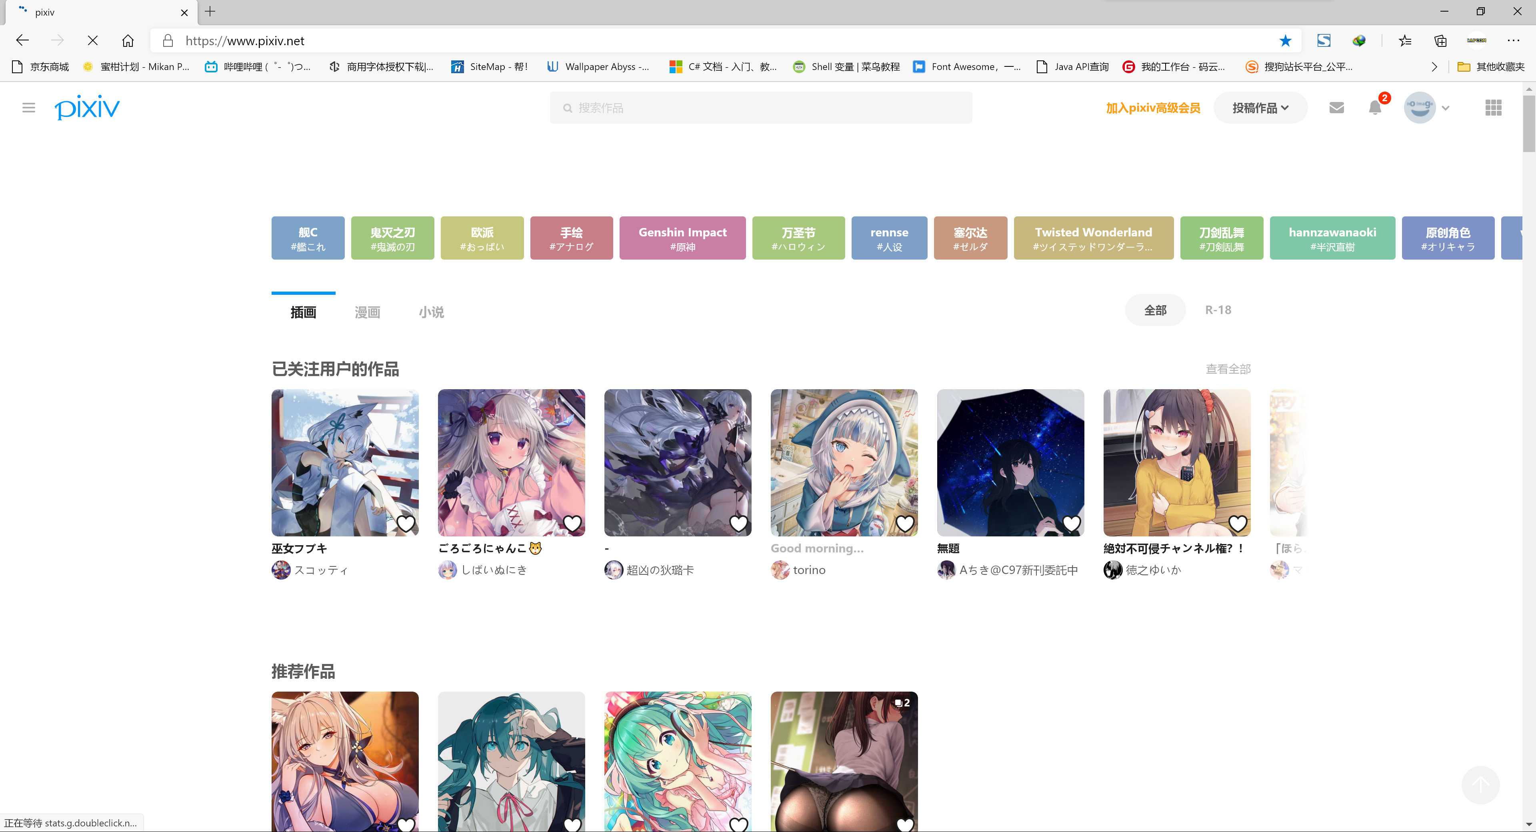Open the notifications bell with badge

[x=1374, y=107]
